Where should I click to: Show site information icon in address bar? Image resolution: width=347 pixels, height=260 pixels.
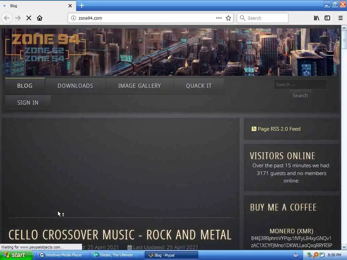pyautogui.click(x=74, y=18)
